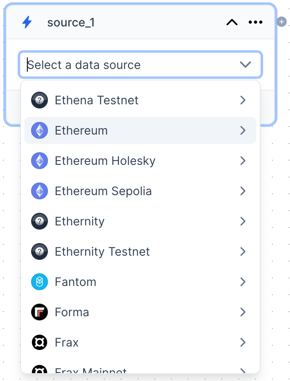The image size is (290, 381).
Task: Click the Ethena Testnet placeholder icon
Action: pyautogui.click(x=40, y=100)
